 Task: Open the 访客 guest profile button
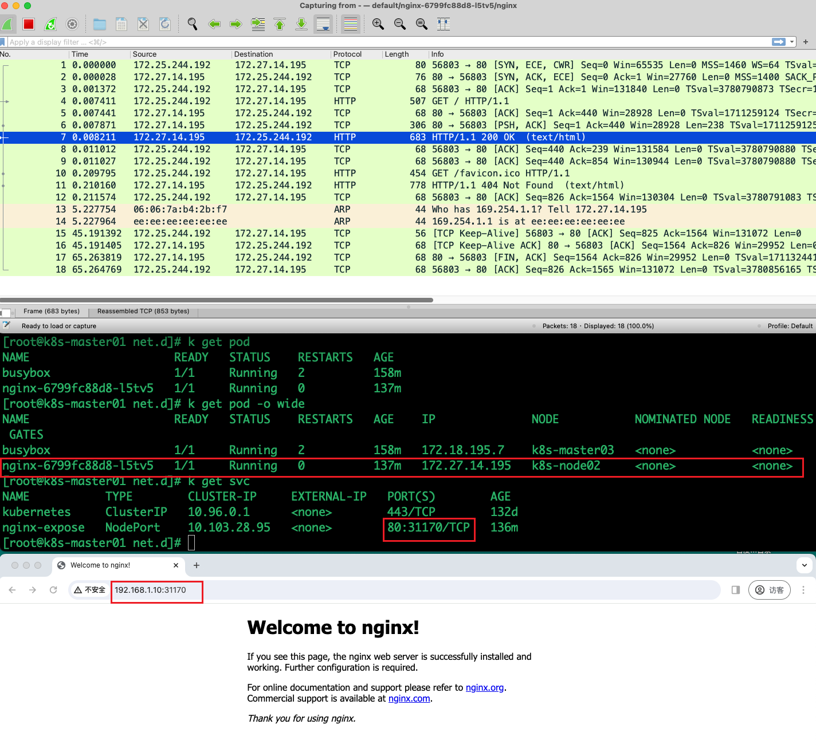coord(770,590)
